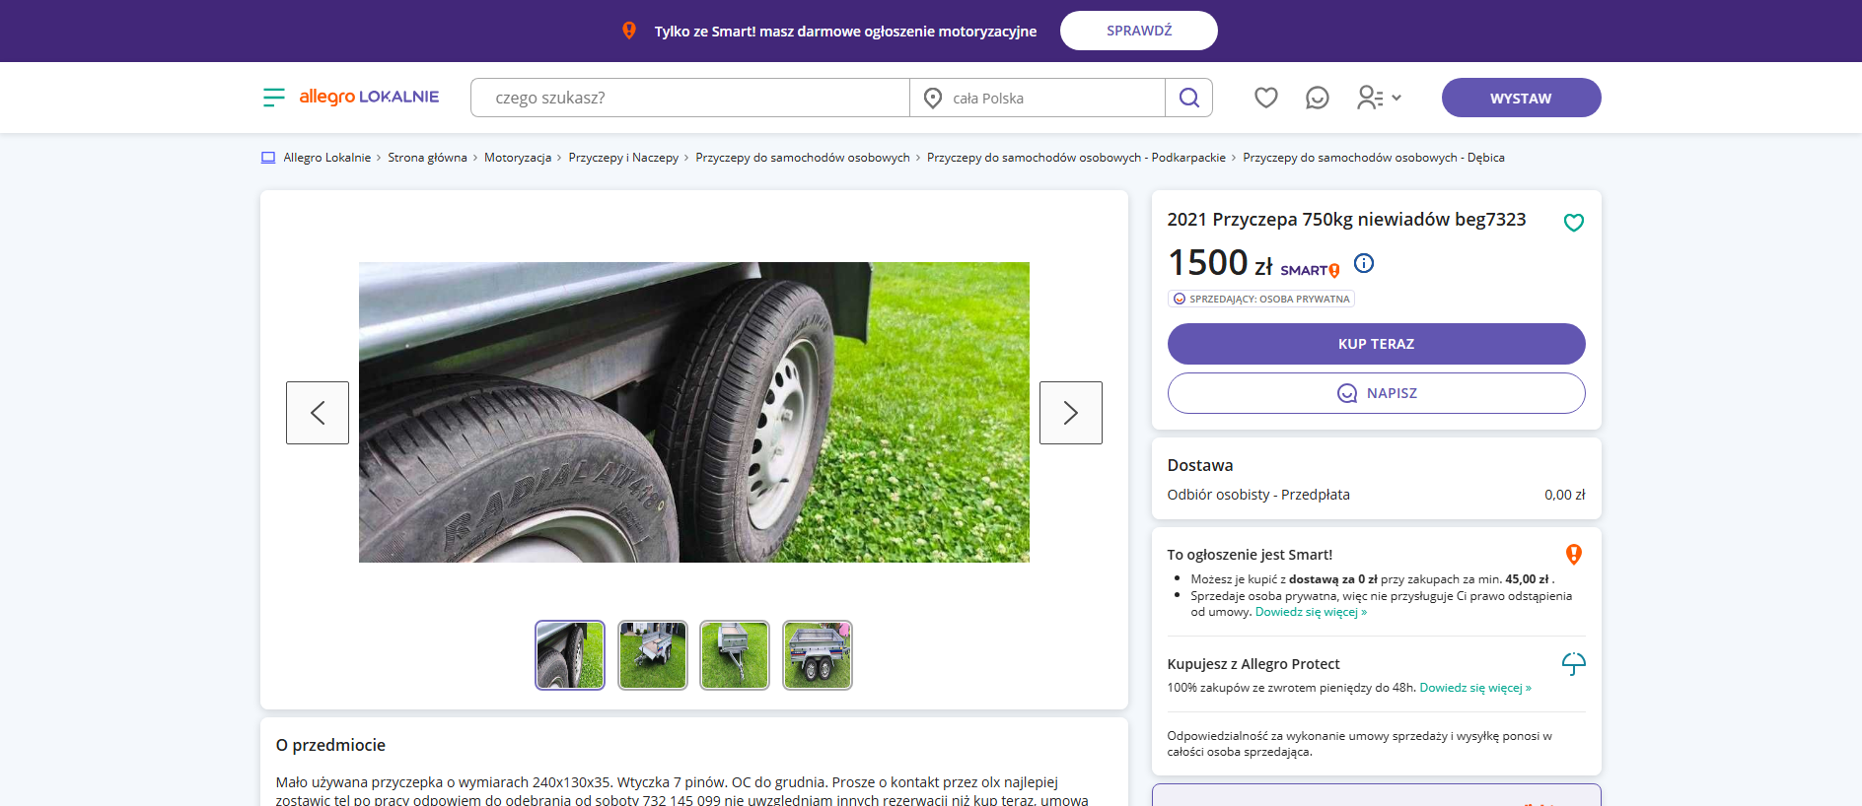This screenshot has height=806, width=1862.
Task: Open Dębica trailers breadcrumb
Action: [x=1374, y=158]
